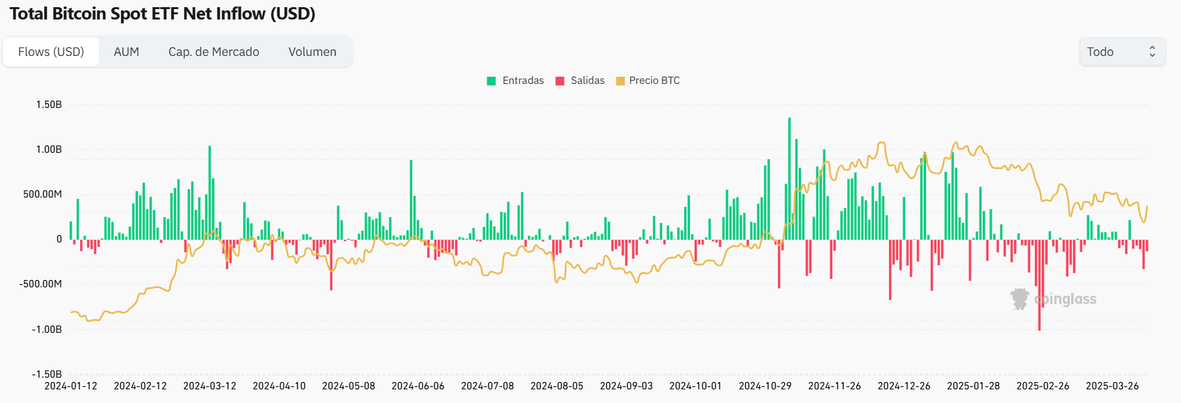
Task: Click the 2024-07-08 date label
Action: (488, 386)
